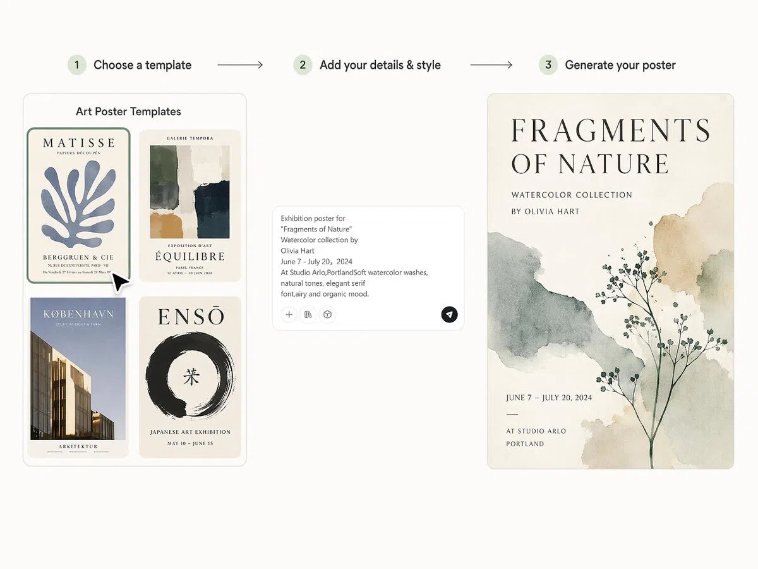The height and width of the screenshot is (569, 758).
Task: Select the Équilibre Galerie Tempora template
Action: tap(190, 205)
